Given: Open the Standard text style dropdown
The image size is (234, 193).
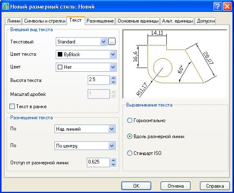Looking at the screenshot, I should [103, 42].
